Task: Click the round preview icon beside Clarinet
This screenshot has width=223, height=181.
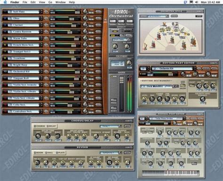Action: click(46, 25)
